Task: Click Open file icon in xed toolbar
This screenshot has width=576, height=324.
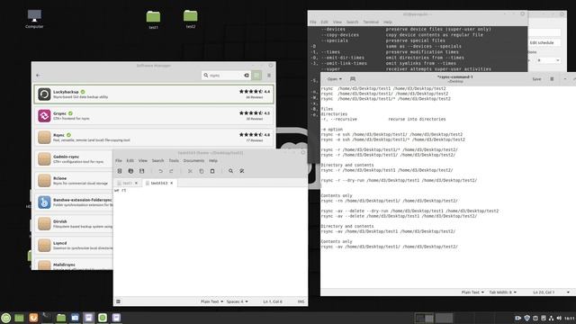Action: pos(130,171)
